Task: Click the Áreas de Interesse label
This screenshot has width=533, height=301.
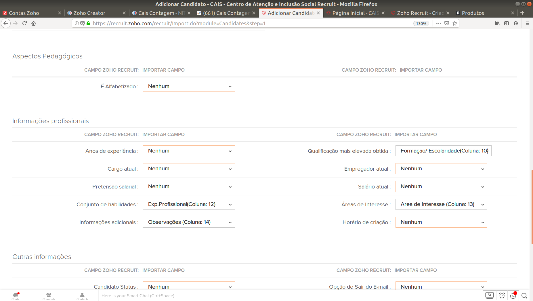Action: coord(366,205)
